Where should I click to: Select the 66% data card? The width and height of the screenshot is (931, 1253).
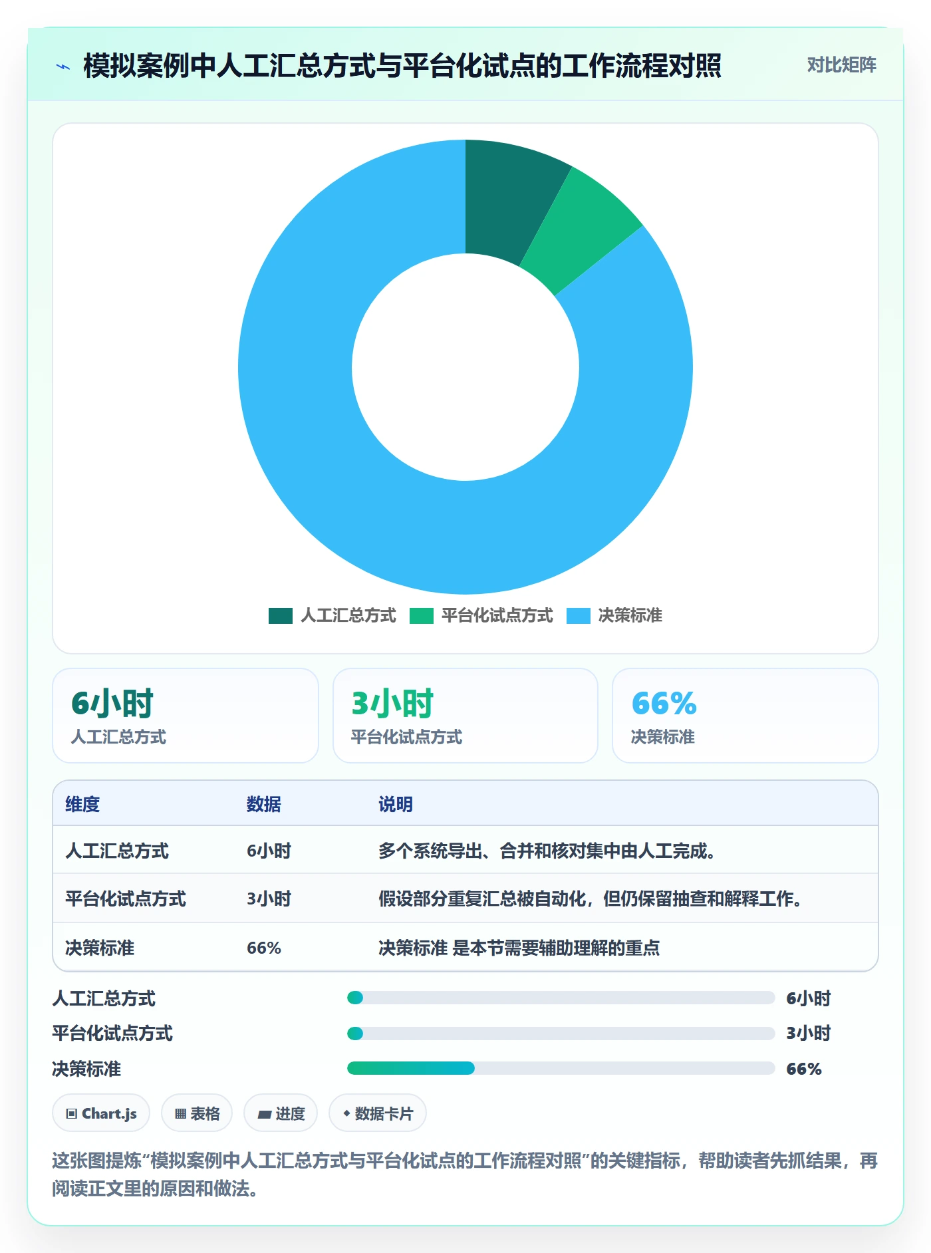point(745,716)
